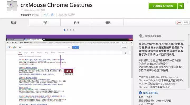Switch to the 相关 tab
The height and width of the screenshot is (105, 190).
point(108,22)
